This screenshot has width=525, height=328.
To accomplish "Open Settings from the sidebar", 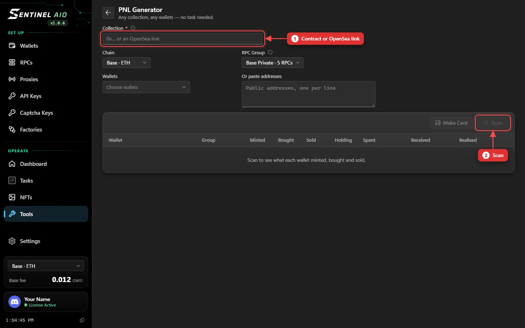I will pos(46,241).
